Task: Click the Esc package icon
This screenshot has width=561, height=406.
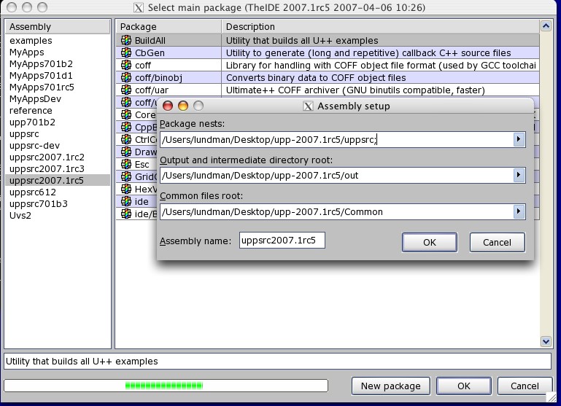Action: (x=126, y=165)
